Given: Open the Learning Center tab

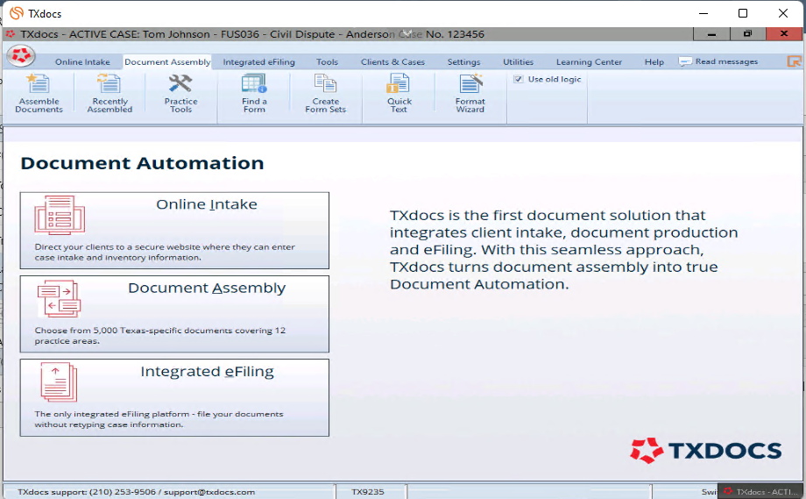Looking at the screenshot, I should (x=589, y=62).
